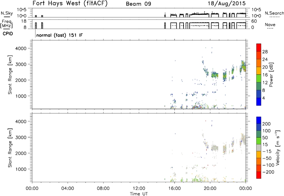
Task: Click the 'Nave' legend label
Action: click(270, 25)
